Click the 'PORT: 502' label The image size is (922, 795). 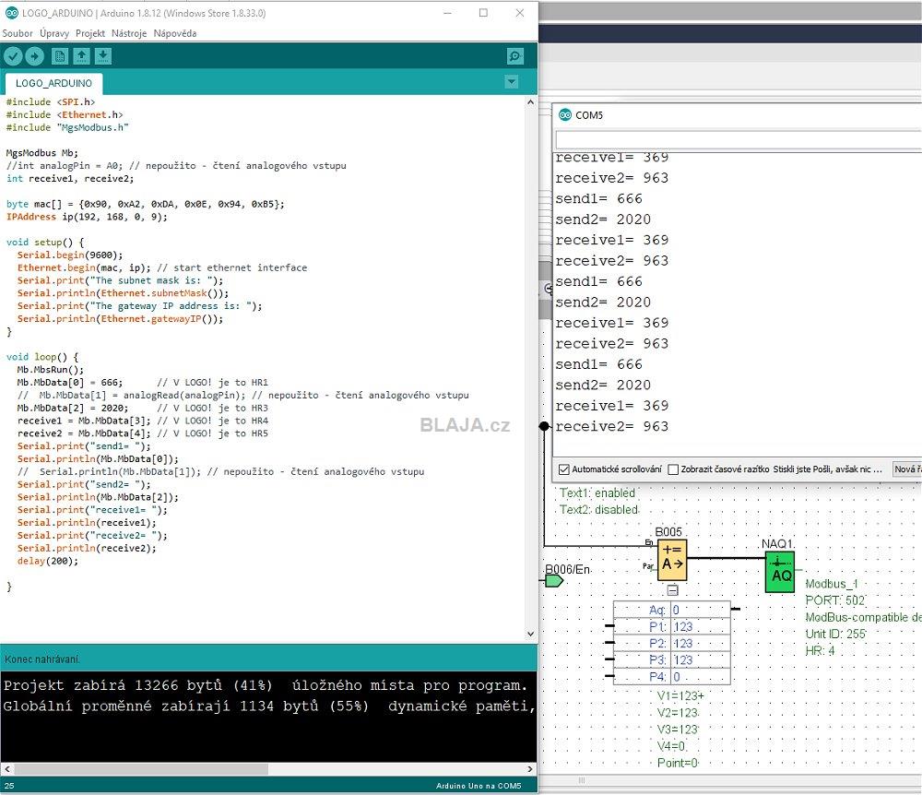click(835, 600)
